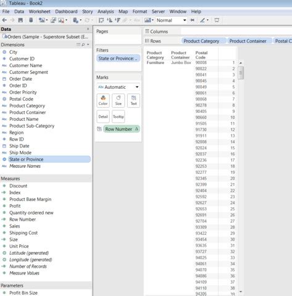Click the highlight pen icon
The height and width of the screenshot is (296, 292).
[202, 20]
